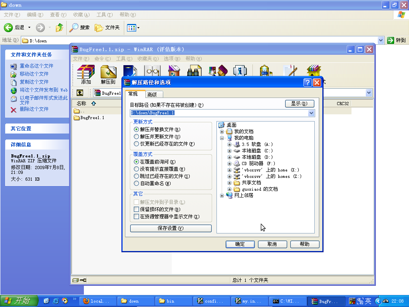Click the WinRAR Delete (recycle bin) toolbar icon
This screenshot has height=307, width=409.
point(174,71)
